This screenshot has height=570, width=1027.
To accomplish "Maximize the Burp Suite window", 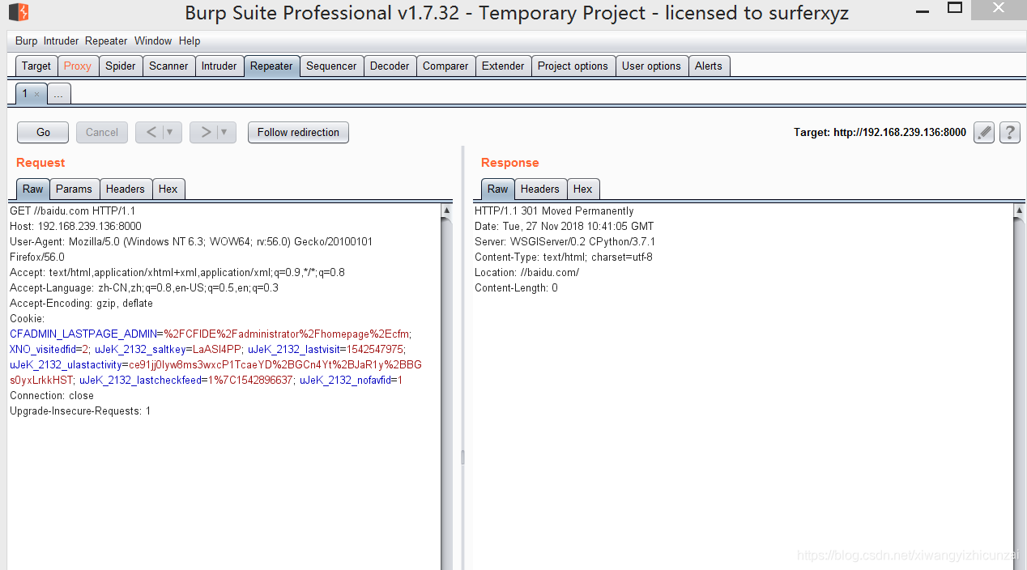I will pos(955,9).
